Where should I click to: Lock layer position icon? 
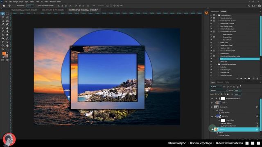pyautogui.click(x=222, y=94)
